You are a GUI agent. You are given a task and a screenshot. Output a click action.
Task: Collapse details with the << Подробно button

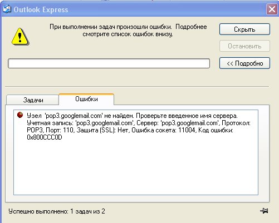tap(244, 63)
